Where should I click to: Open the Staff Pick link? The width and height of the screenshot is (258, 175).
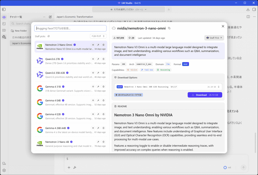click(x=214, y=38)
